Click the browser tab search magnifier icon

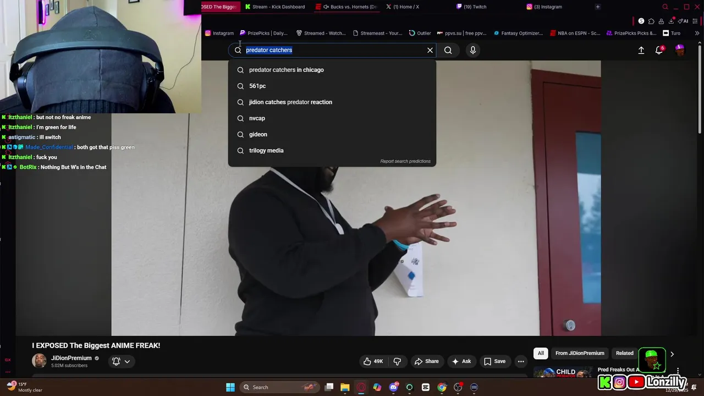[665, 7]
